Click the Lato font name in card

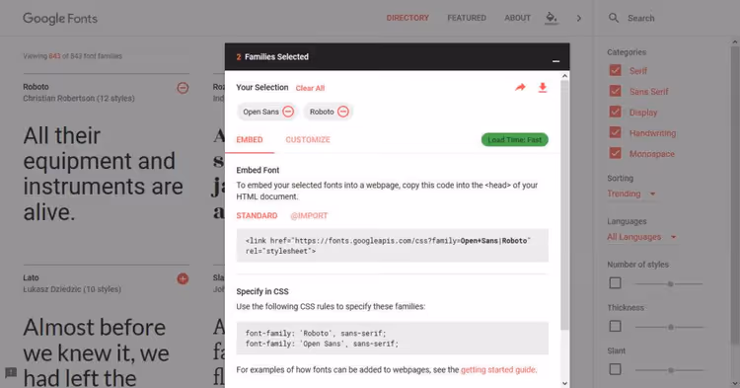pos(32,278)
